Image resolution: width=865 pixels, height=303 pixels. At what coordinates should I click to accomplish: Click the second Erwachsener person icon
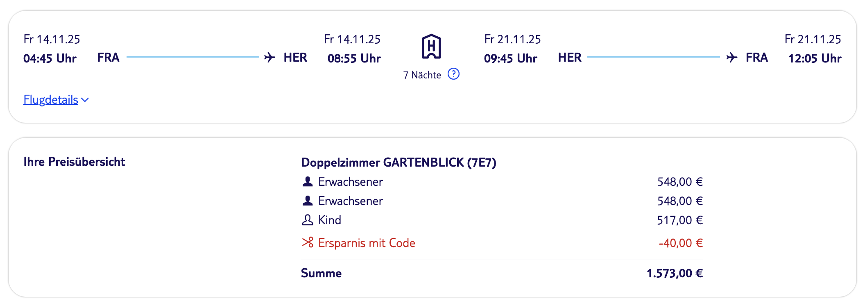(x=308, y=201)
